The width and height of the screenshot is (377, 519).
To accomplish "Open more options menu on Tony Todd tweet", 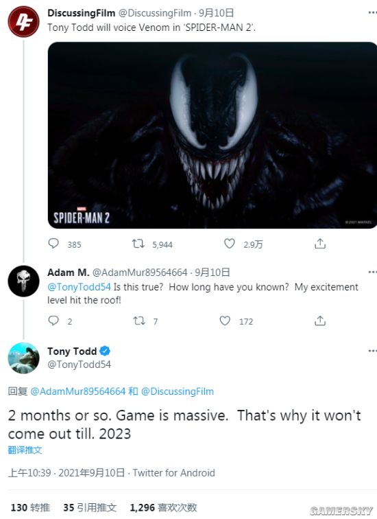I will [x=372, y=351].
